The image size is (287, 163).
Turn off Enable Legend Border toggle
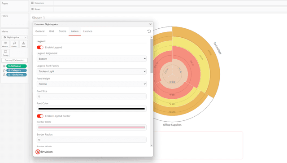pyautogui.click(x=40, y=116)
